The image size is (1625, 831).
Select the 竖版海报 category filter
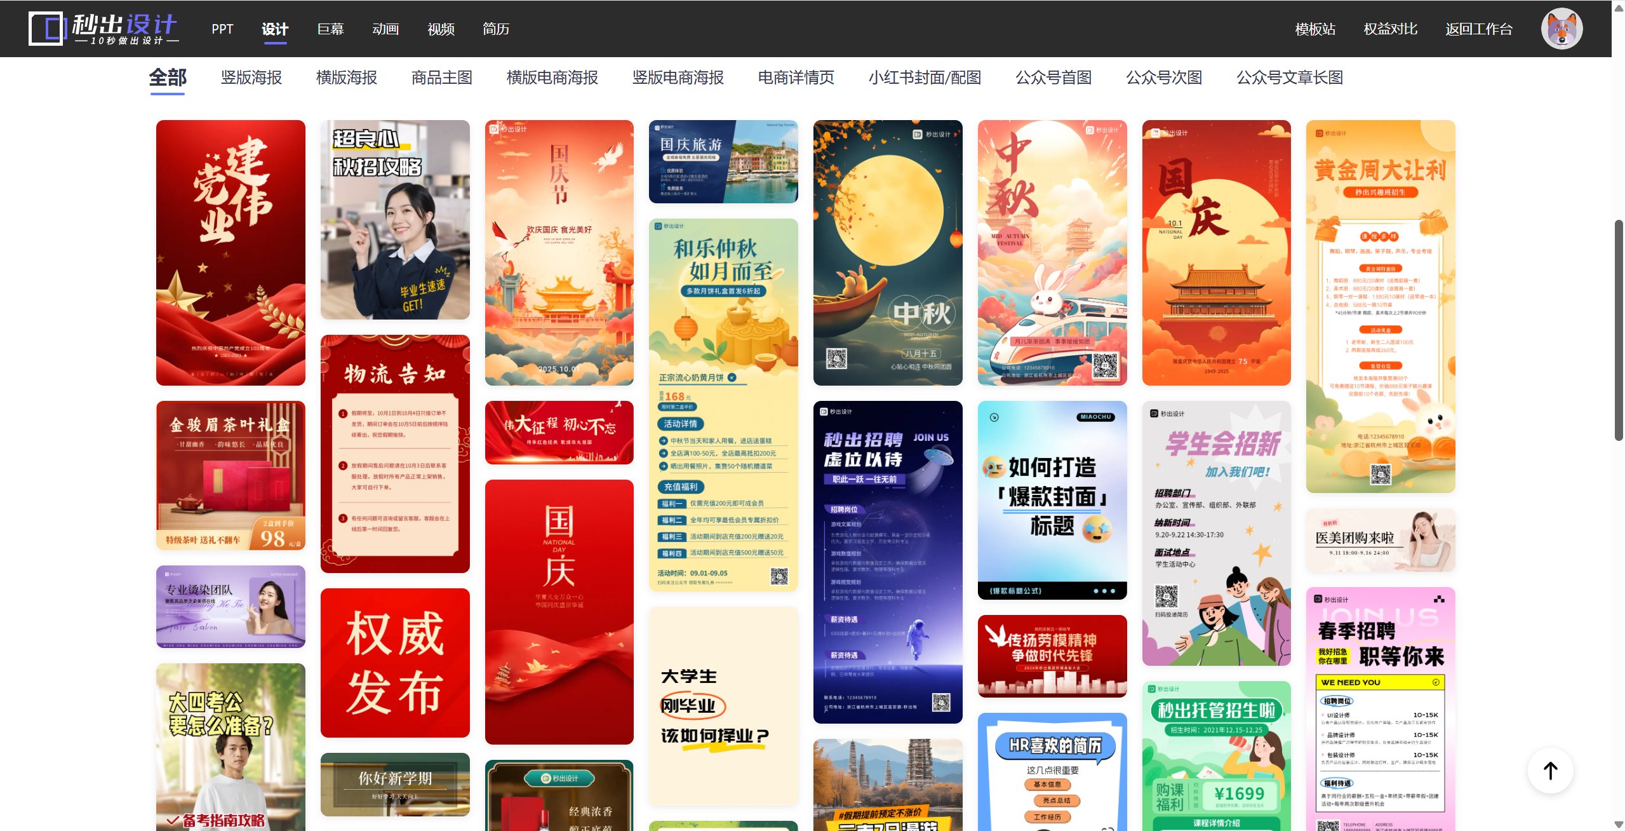click(251, 78)
